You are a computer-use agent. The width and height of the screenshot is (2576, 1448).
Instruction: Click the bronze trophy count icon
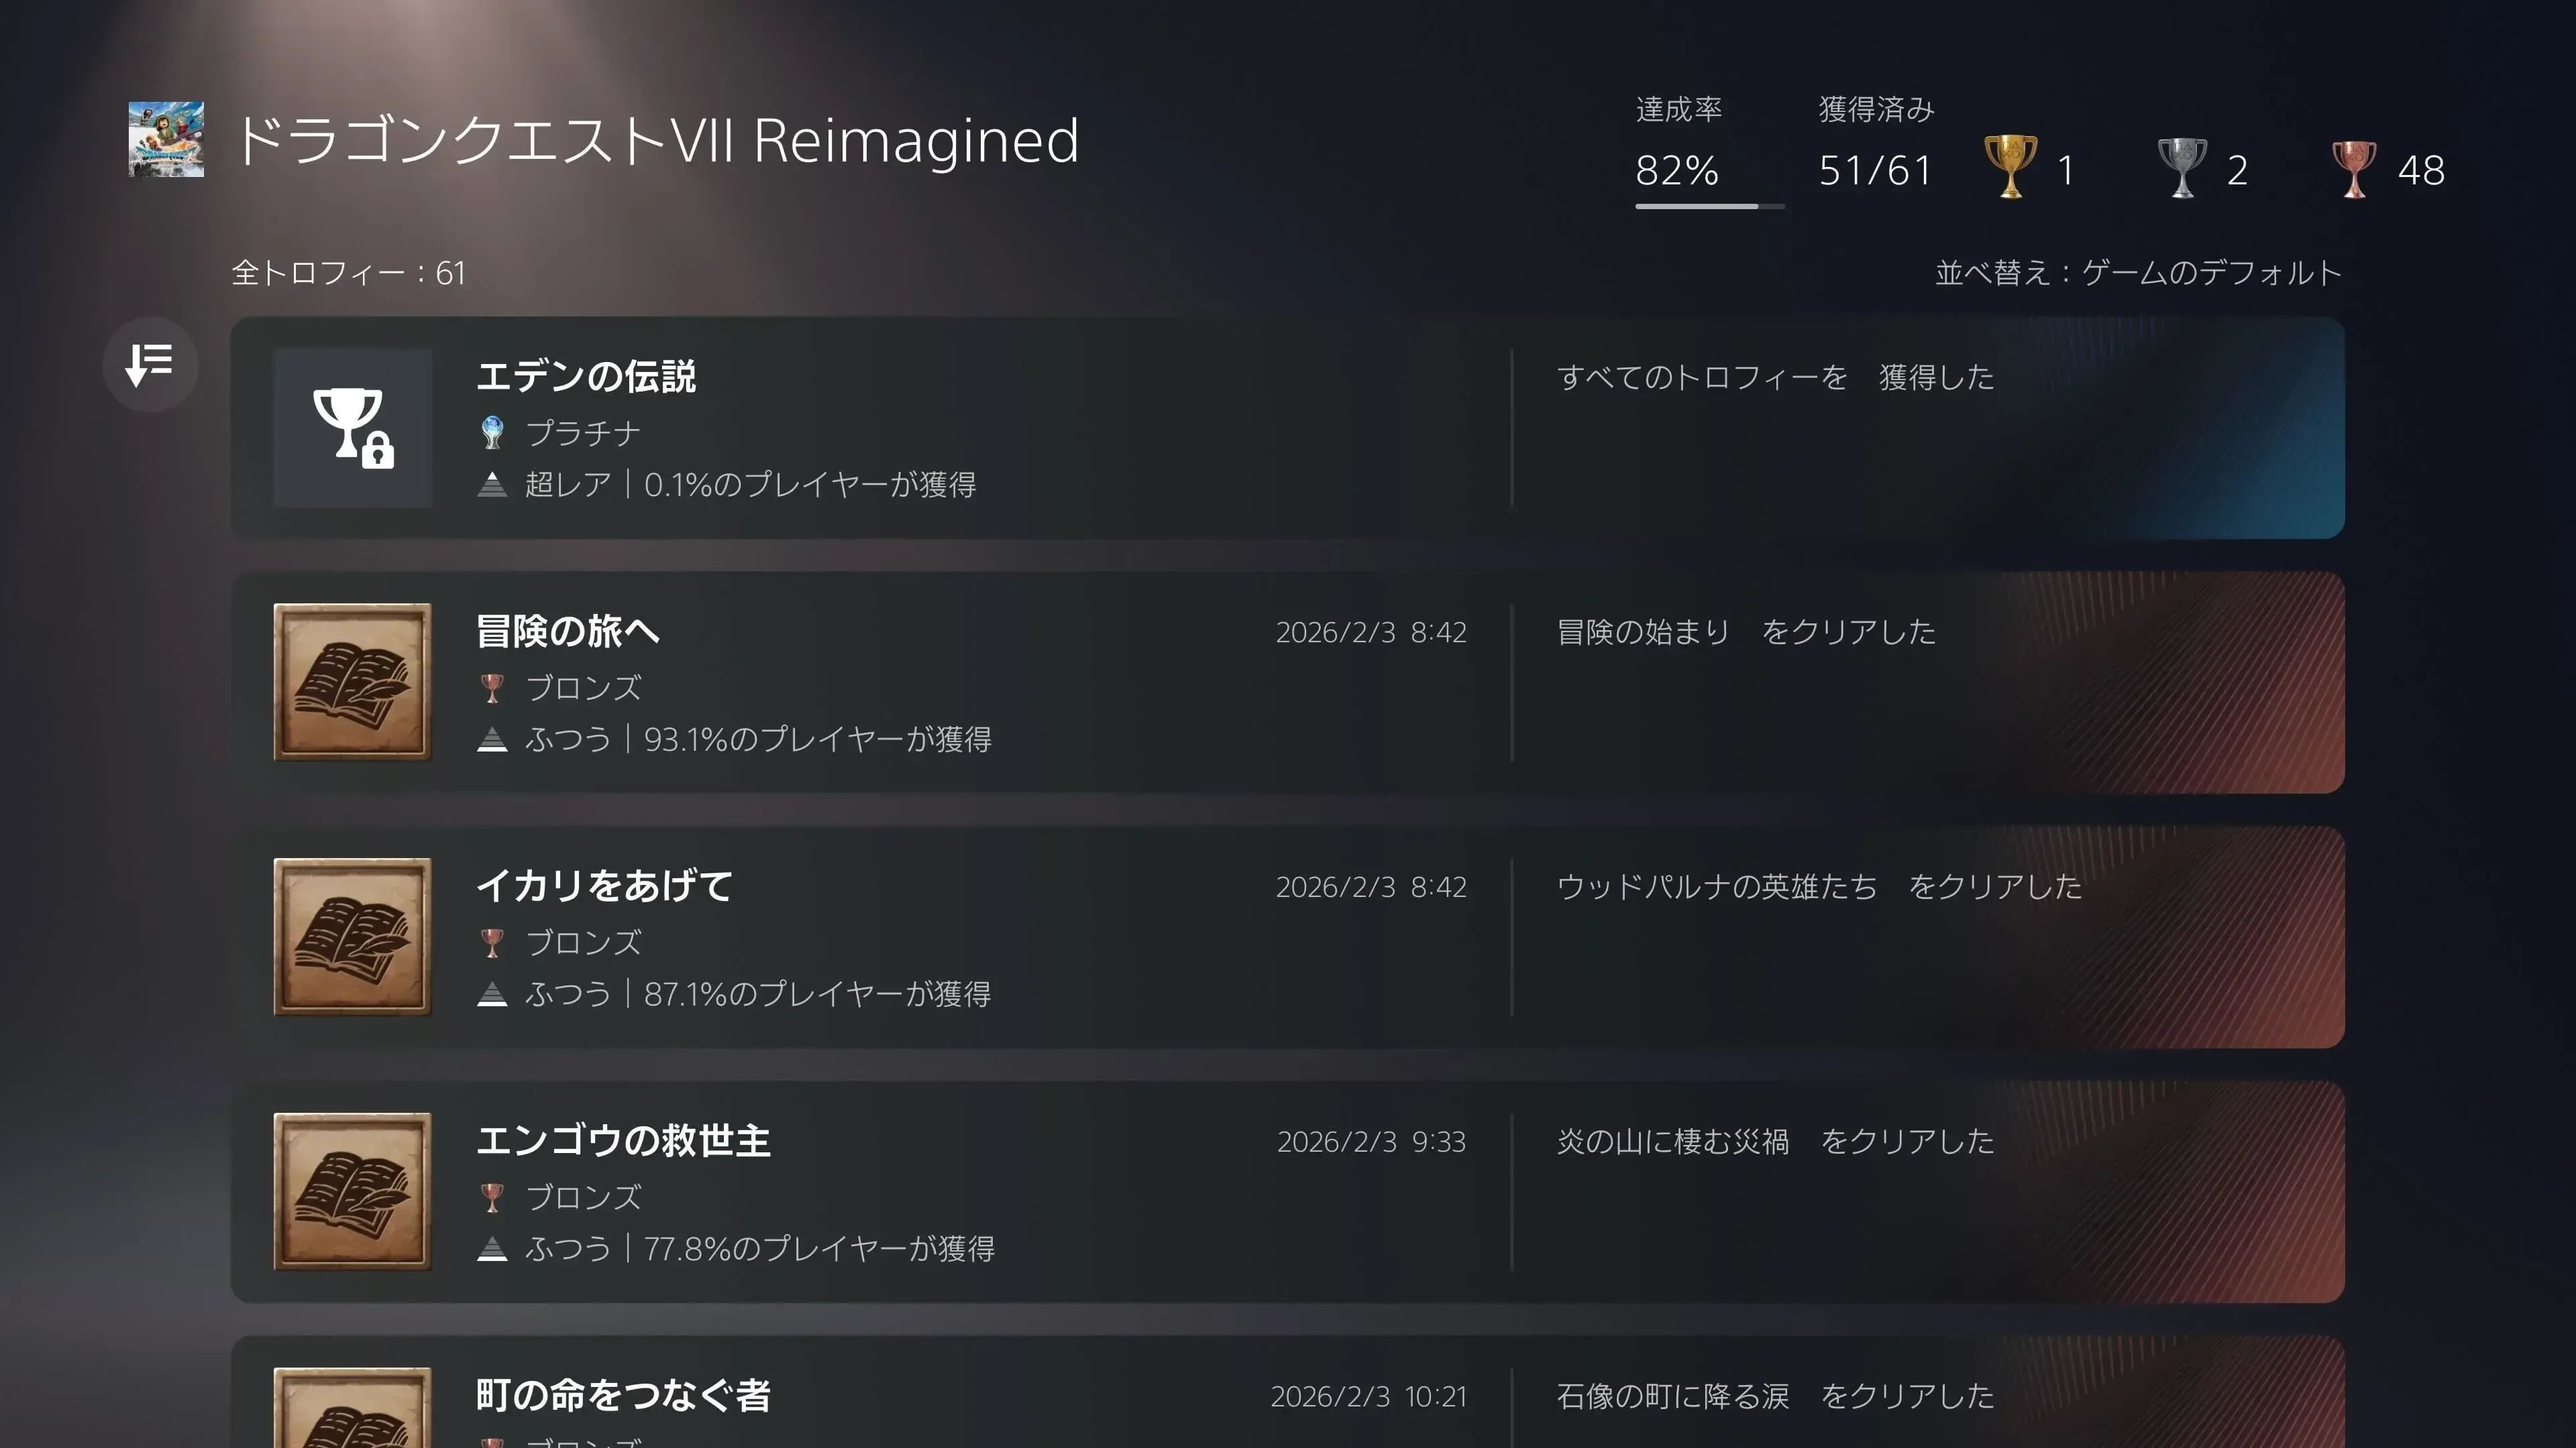2353,168
